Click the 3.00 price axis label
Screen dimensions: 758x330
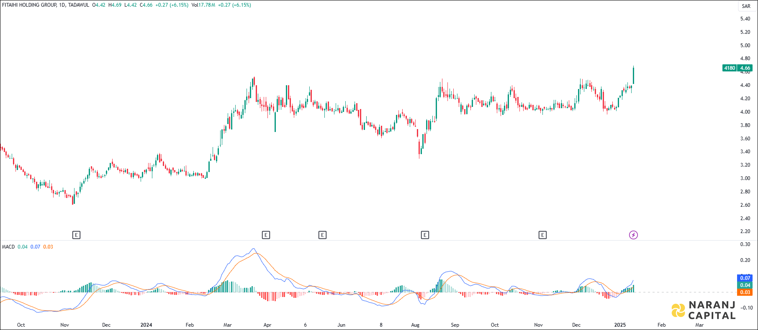pyautogui.click(x=745, y=178)
